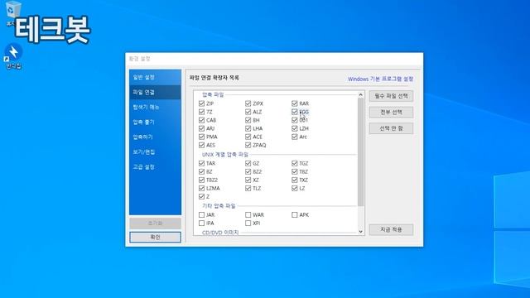Uncheck the TXZ checkbox
530x298 pixels.
[x=295, y=180]
